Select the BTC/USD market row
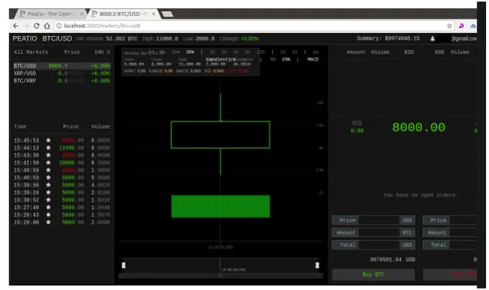 coord(62,65)
